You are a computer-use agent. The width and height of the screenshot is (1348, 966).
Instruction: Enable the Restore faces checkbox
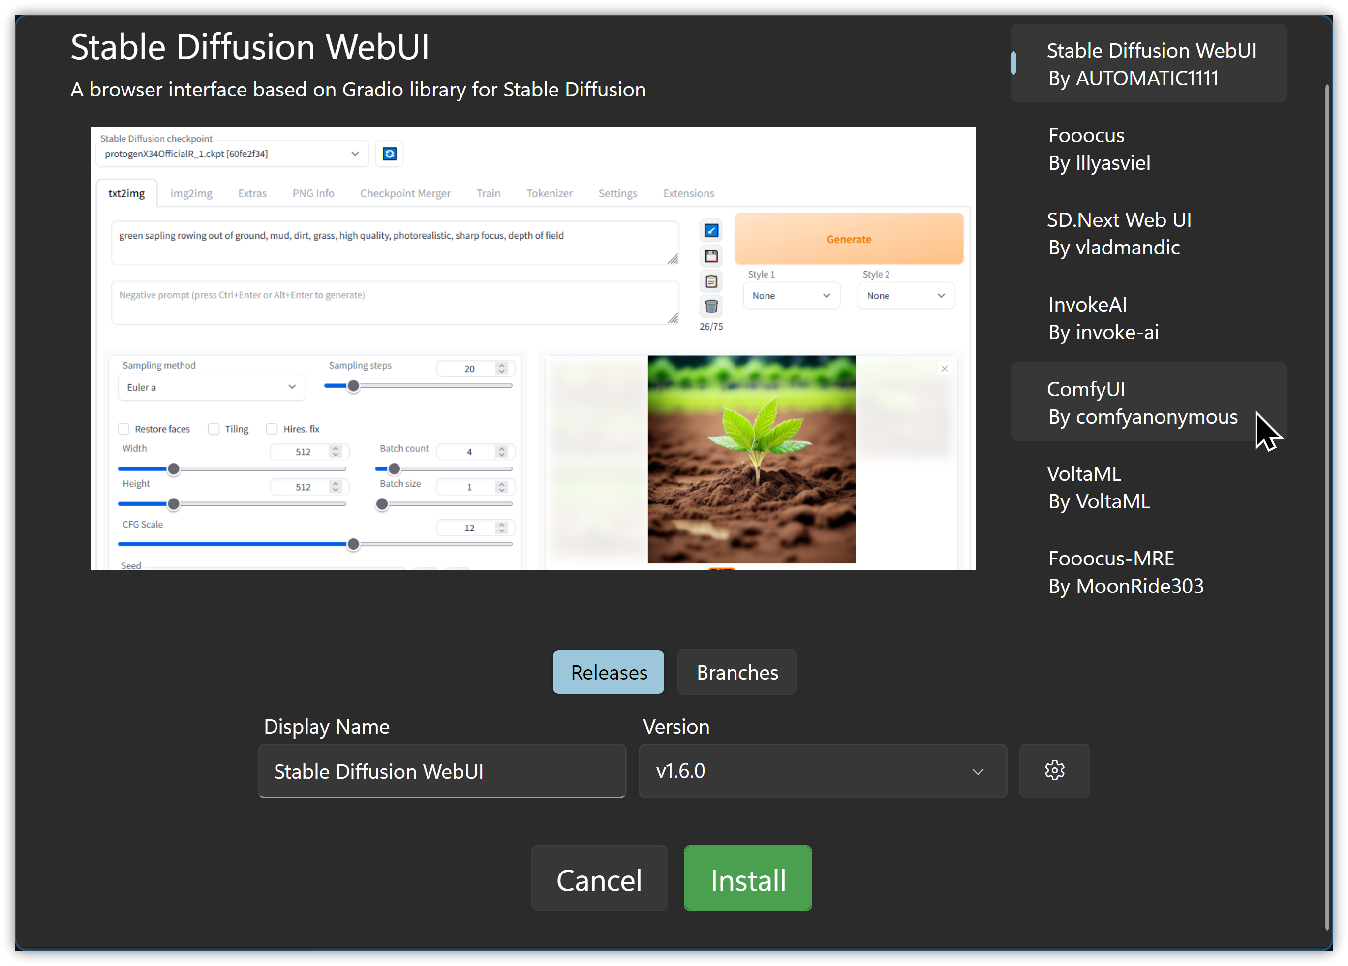tap(123, 429)
